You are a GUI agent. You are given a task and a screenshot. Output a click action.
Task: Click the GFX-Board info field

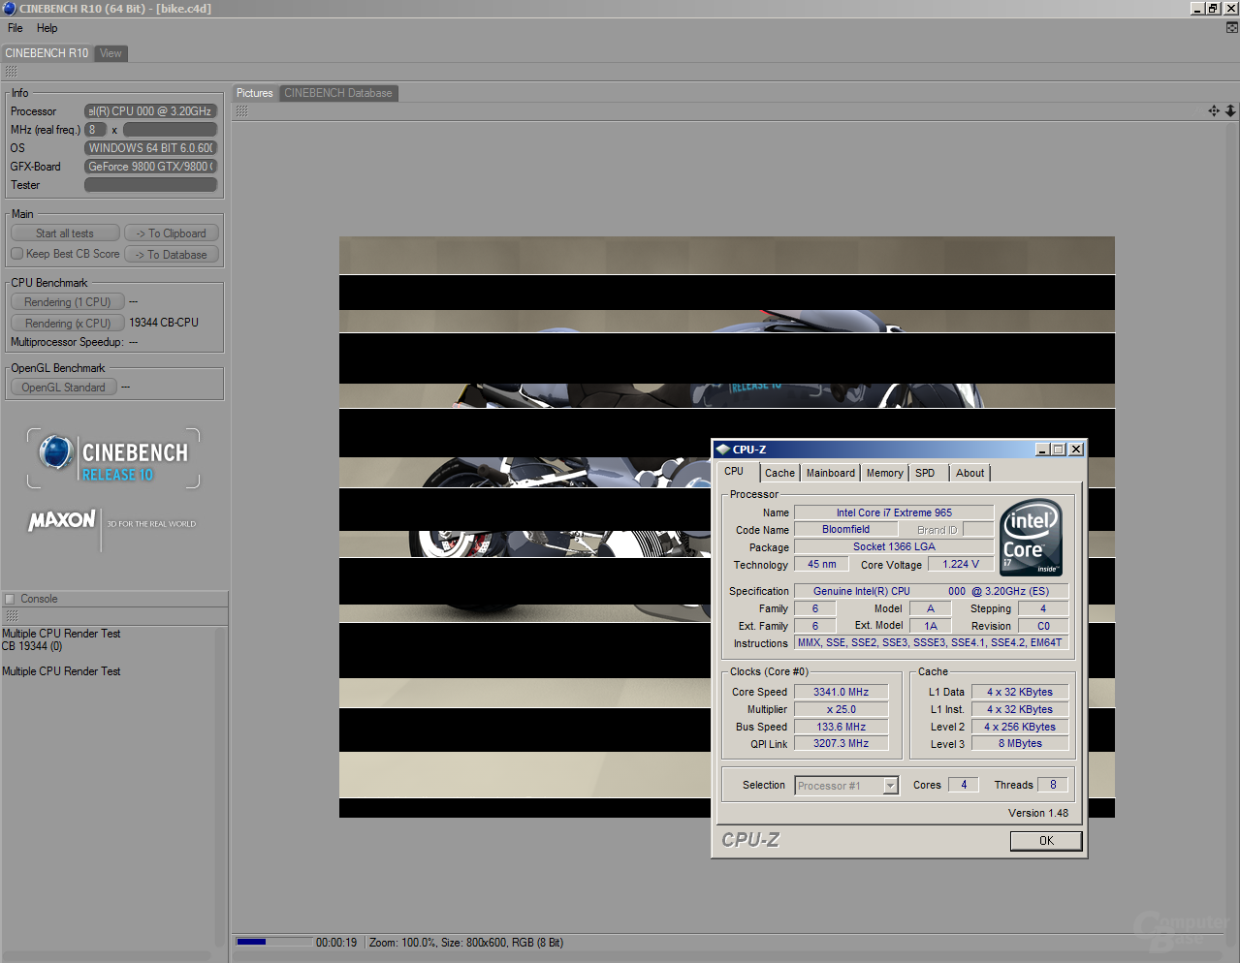click(150, 167)
